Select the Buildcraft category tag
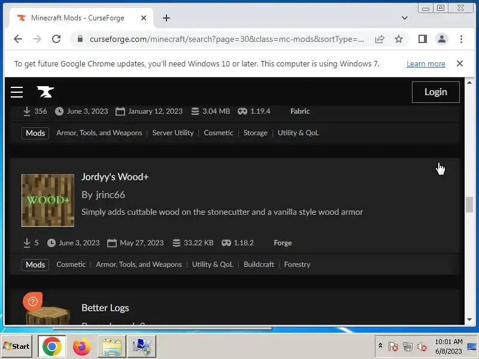 pos(259,264)
